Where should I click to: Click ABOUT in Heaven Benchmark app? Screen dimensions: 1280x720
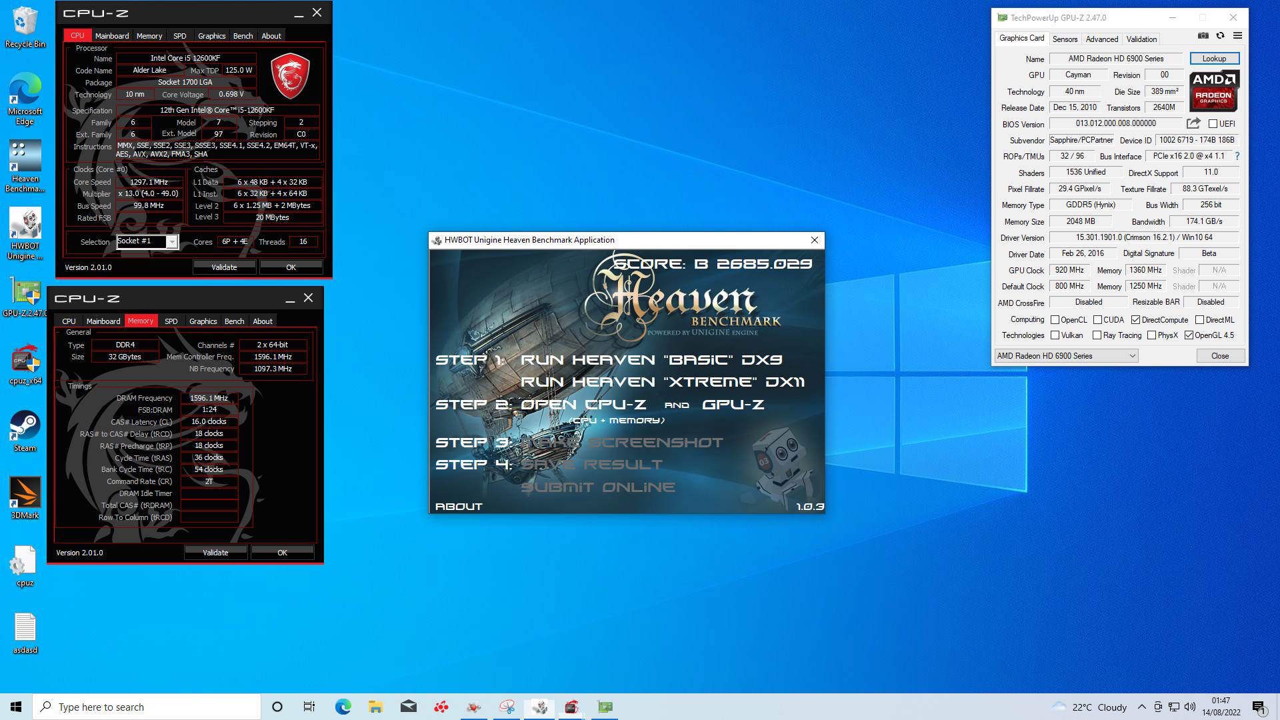[459, 507]
